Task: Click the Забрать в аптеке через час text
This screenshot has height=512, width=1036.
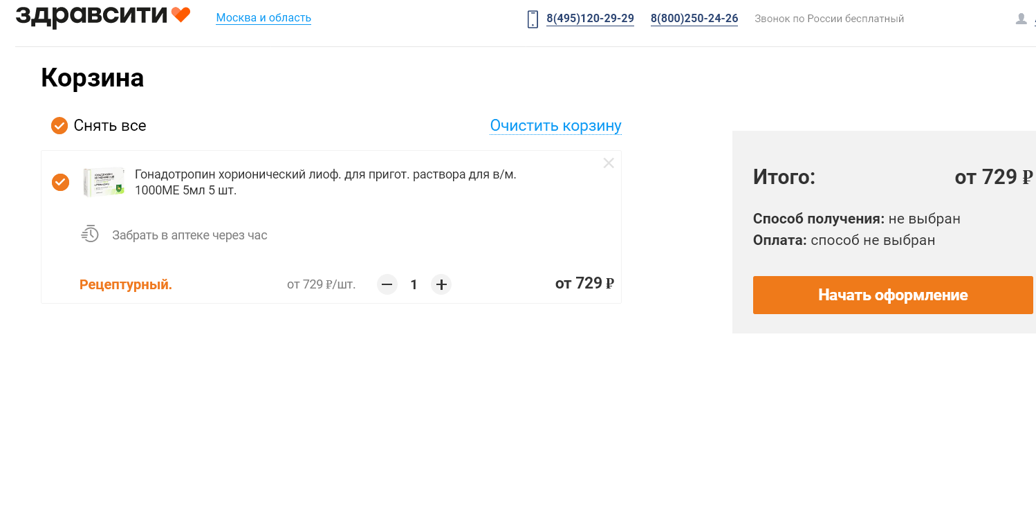Action: pos(189,235)
